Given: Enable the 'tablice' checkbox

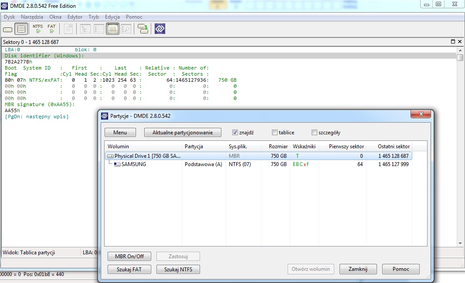Looking at the screenshot, I should point(275,133).
